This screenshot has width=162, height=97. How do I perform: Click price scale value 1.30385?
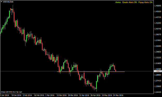tap(158, 69)
